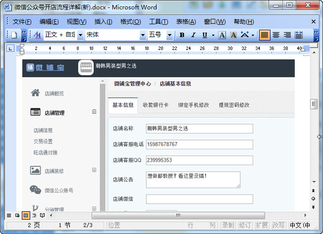Toggle Underline formatting

pyautogui.click(x=205, y=35)
